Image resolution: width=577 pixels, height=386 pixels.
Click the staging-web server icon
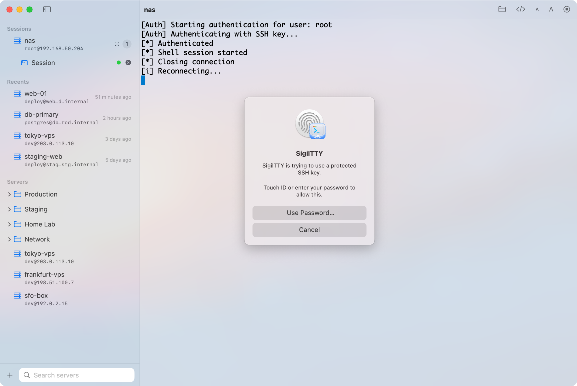pyautogui.click(x=17, y=157)
